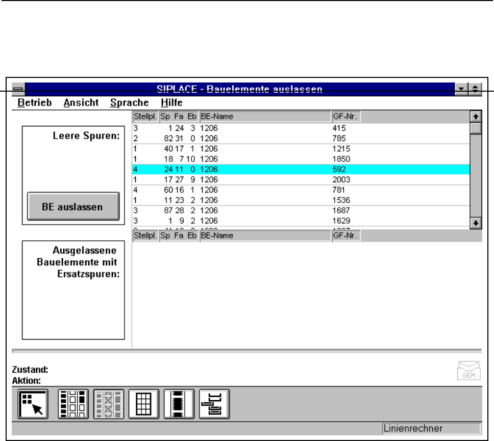The height and width of the screenshot is (441, 494).
Task: Click Stellpl. header in lower table
Action: (145, 236)
